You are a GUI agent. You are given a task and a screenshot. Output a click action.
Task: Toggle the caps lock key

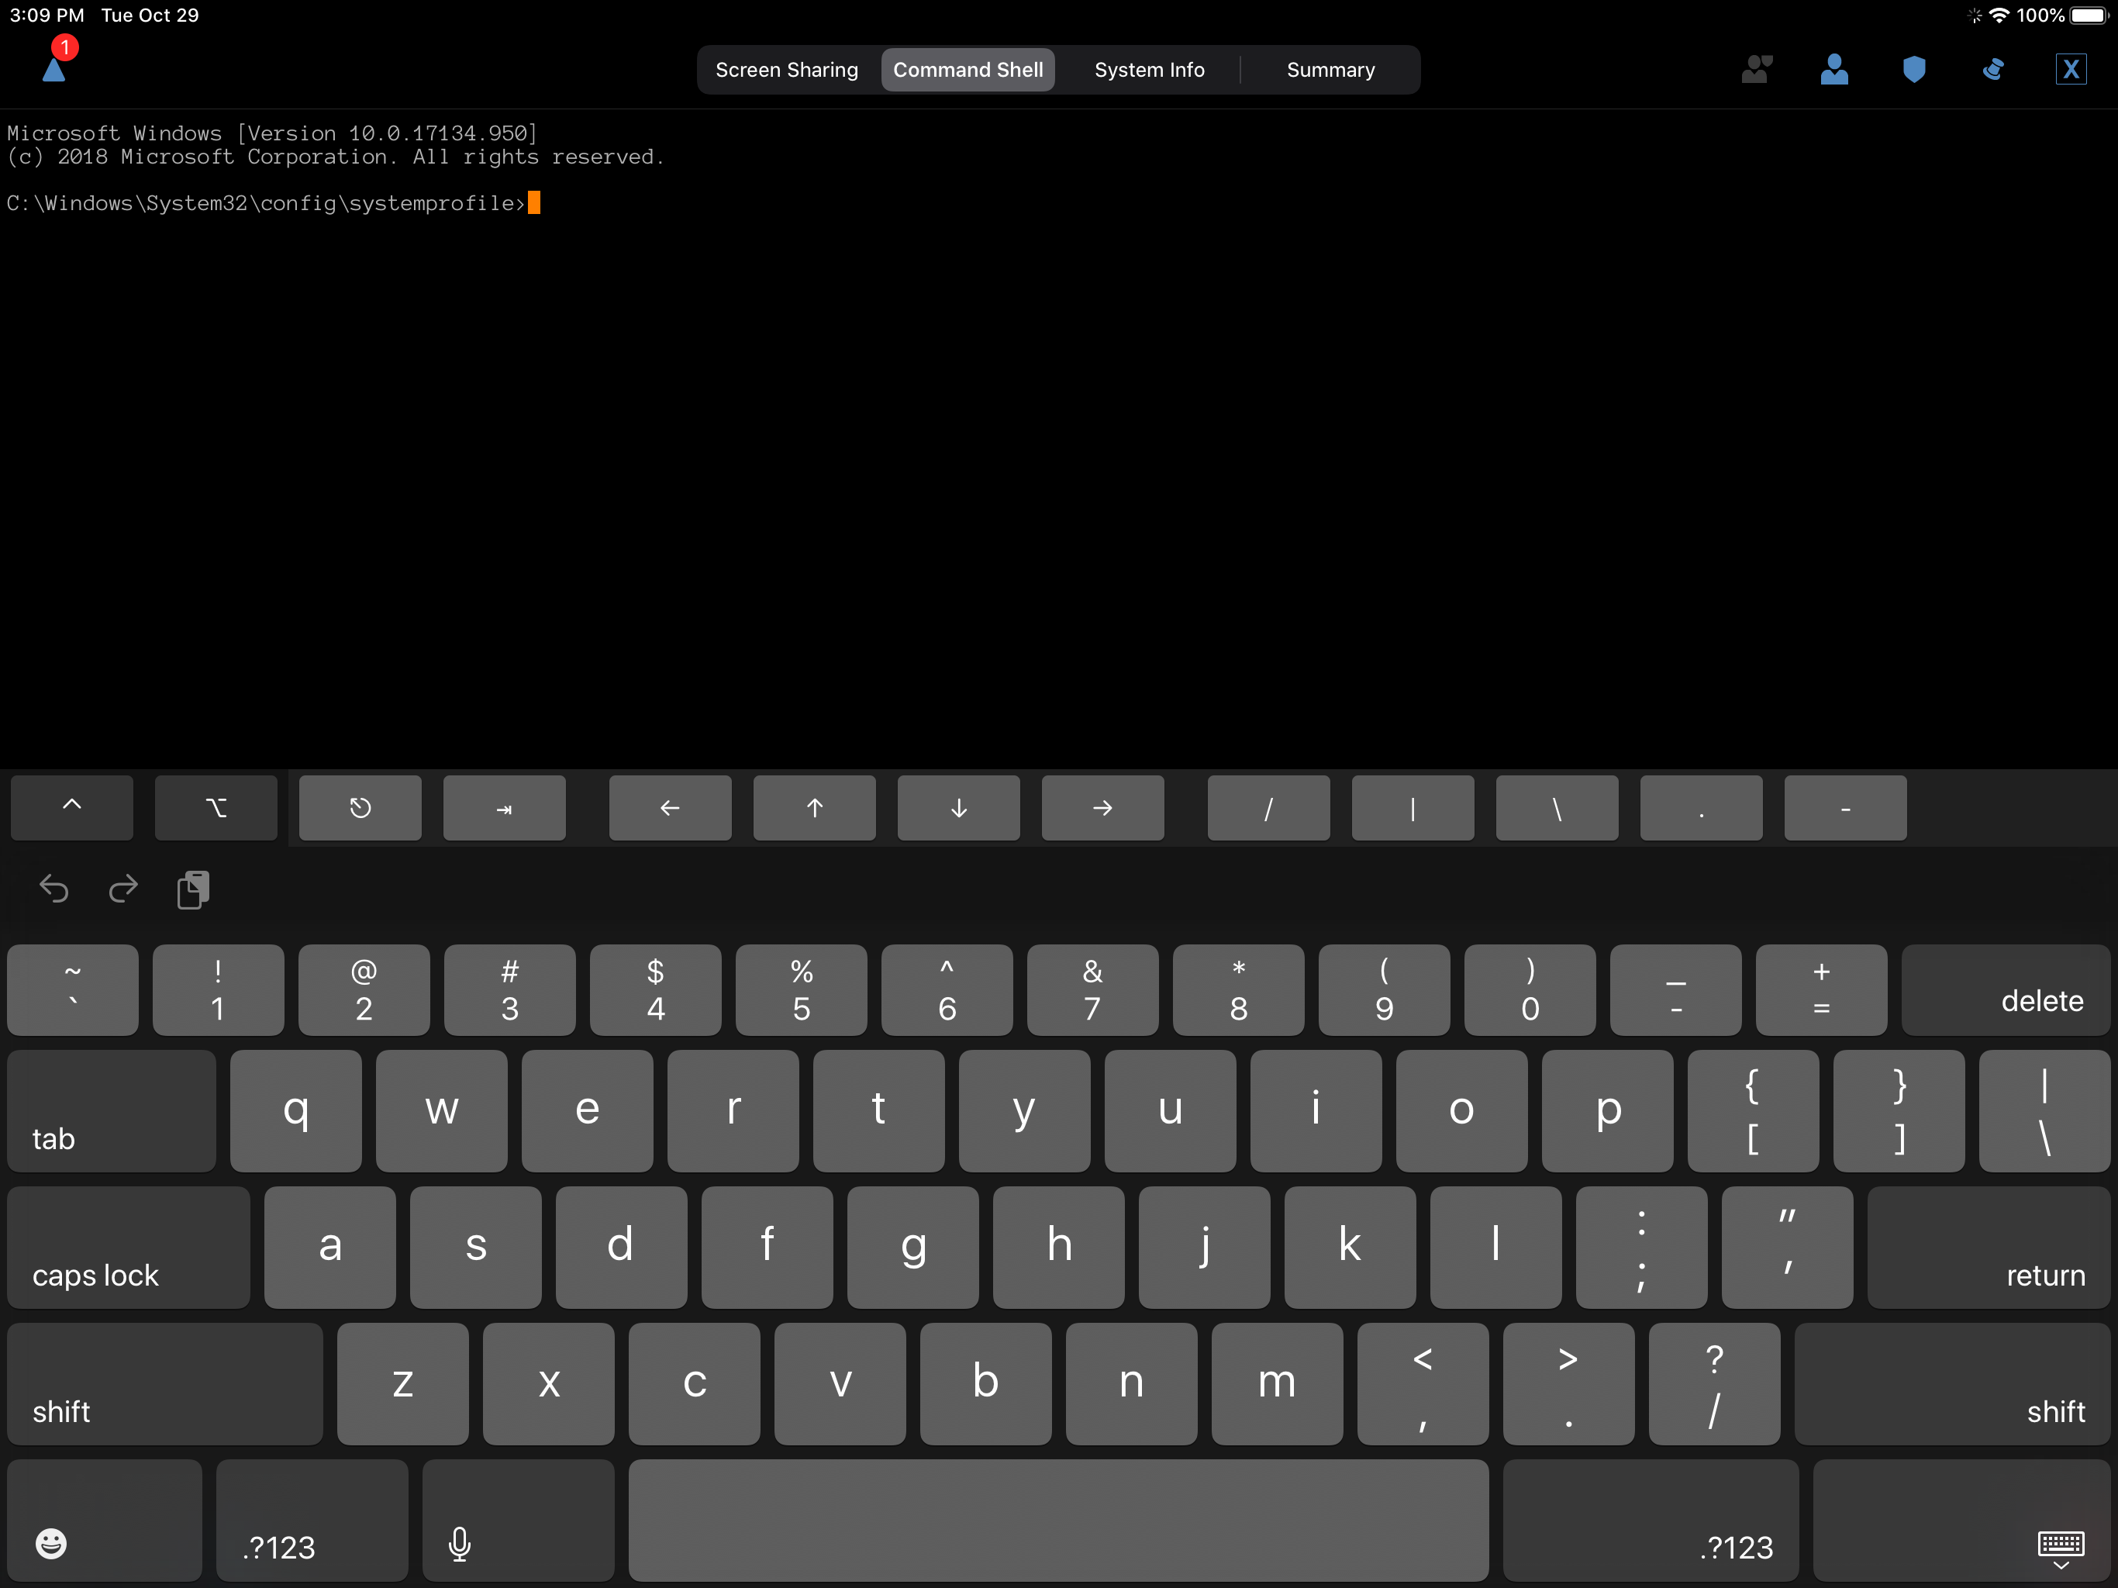(x=129, y=1247)
